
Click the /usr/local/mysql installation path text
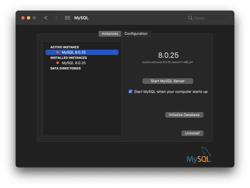(x=168, y=62)
